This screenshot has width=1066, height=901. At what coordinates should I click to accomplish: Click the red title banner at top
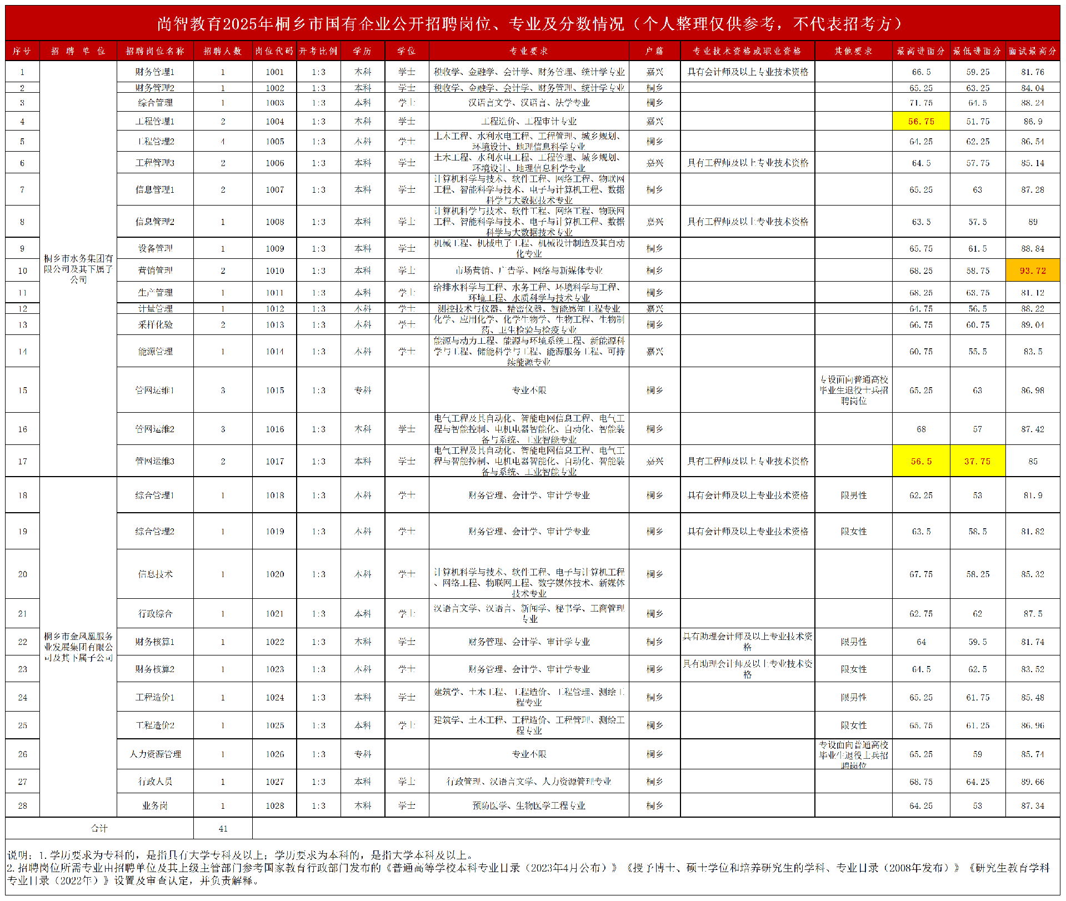[532, 23]
